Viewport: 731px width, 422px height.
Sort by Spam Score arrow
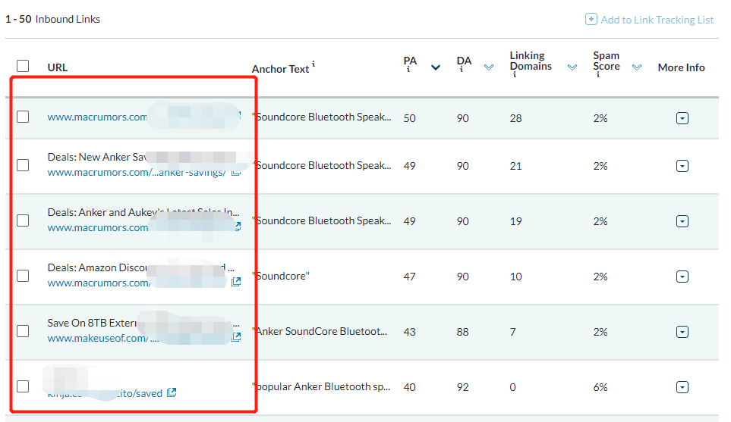[x=638, y=67]
